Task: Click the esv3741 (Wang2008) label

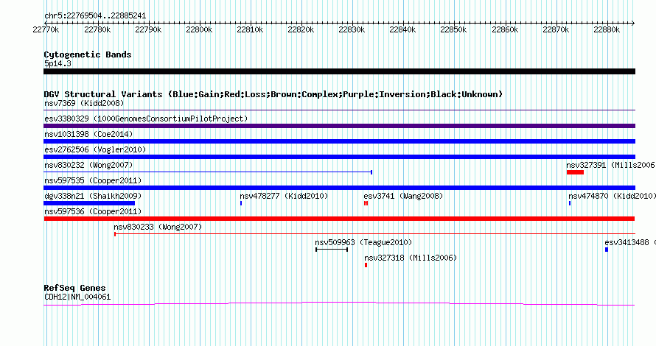Action: tap(403, 196)
